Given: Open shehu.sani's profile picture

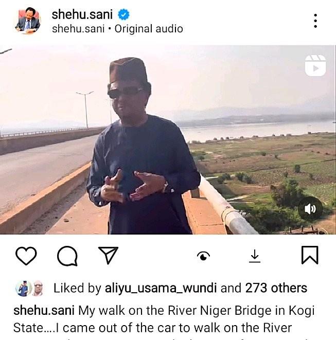Looking at the screenshot, I should coord(28,21).
